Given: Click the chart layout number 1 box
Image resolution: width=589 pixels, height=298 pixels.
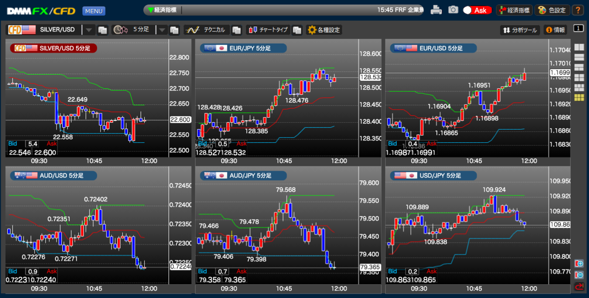Looking at the screenshot, I should [579, 28].
